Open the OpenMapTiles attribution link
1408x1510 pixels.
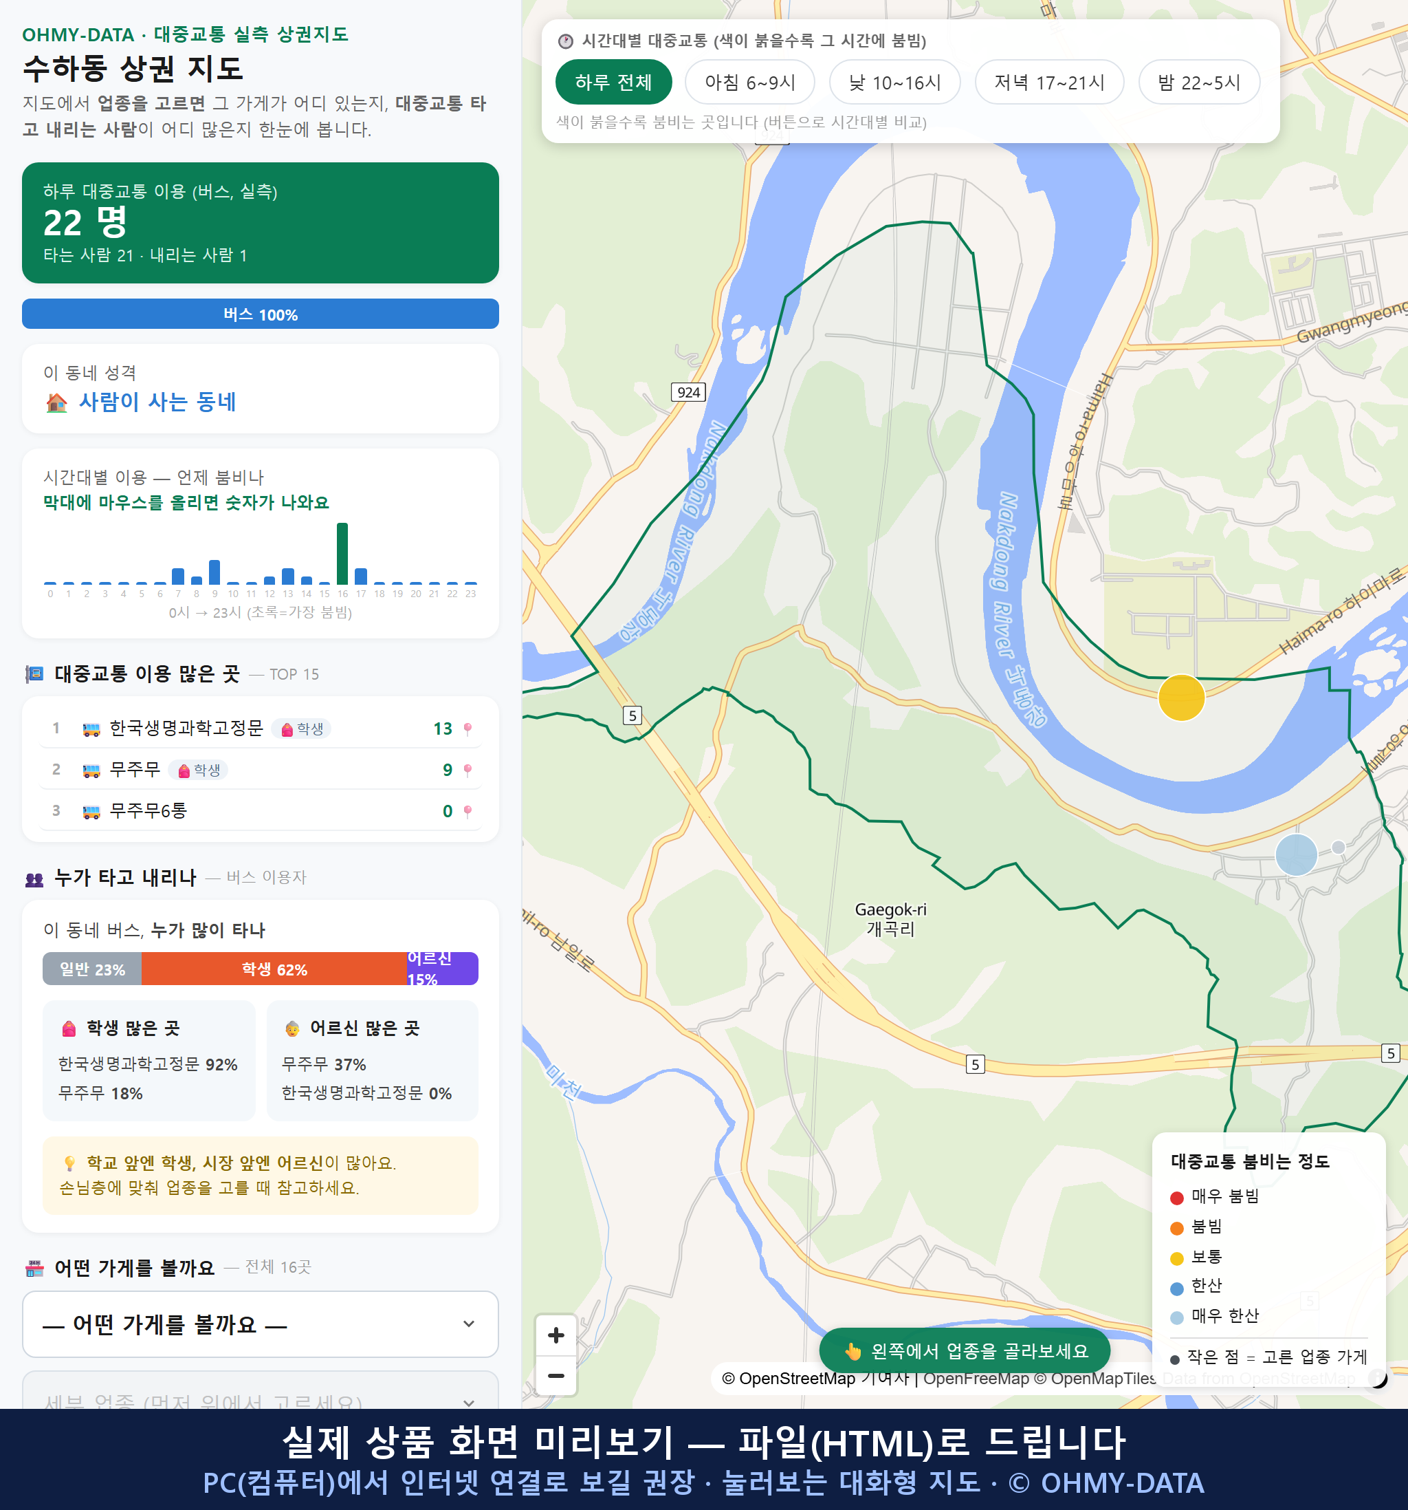1095,1378
